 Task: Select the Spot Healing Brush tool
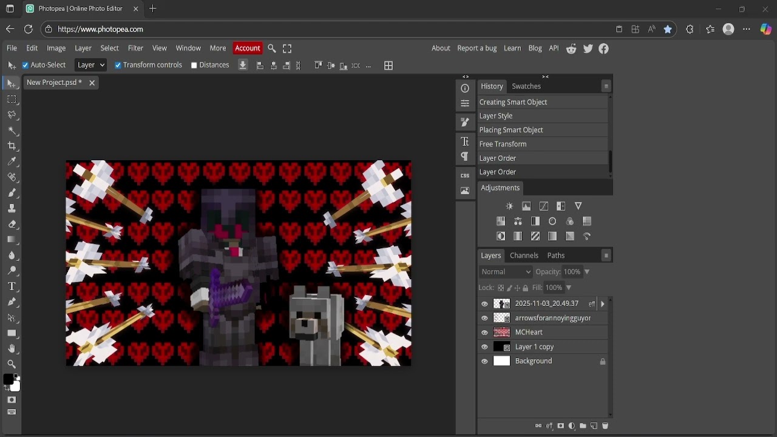12,177
